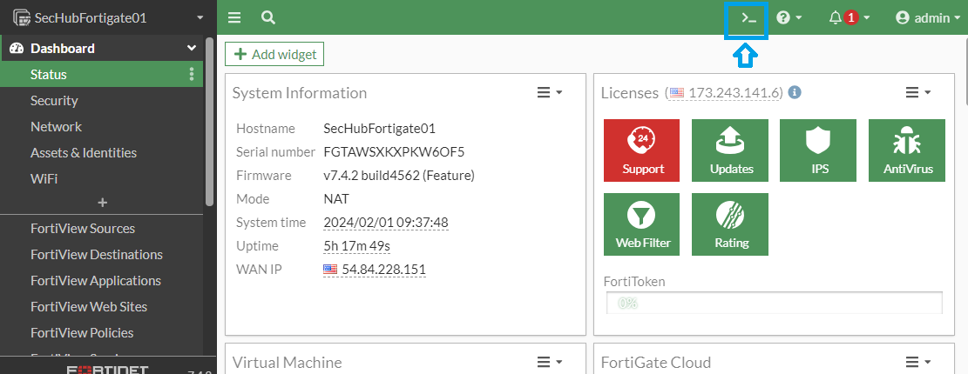Click the 173.243.141.6 server address
The image size is (968, 374).
[x=734, y=93]
